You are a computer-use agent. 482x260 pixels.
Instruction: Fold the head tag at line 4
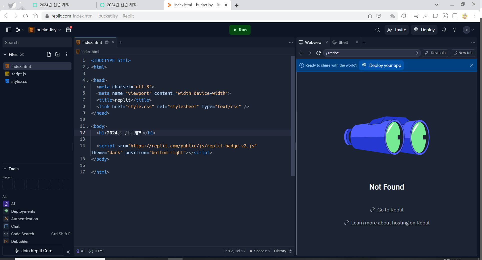click(x=88, y=81)
